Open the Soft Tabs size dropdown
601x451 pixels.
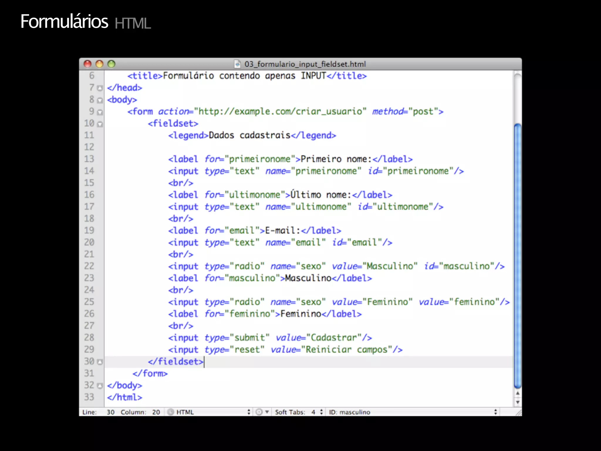[321, 412]
